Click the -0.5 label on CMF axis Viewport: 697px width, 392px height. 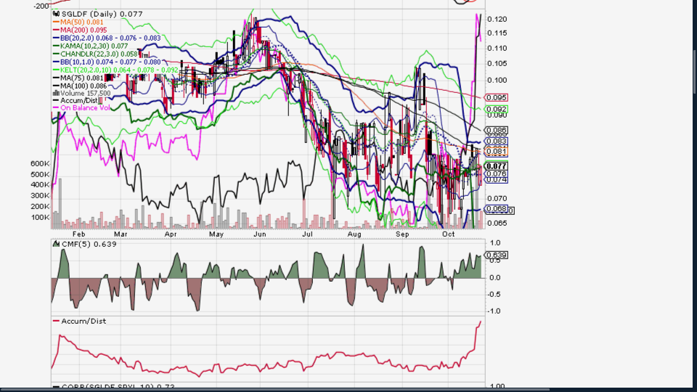[494, 295]
